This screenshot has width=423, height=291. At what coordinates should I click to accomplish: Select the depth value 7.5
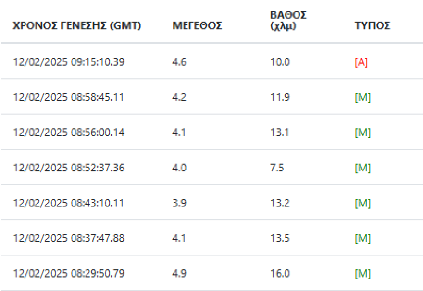pos(277,168)
